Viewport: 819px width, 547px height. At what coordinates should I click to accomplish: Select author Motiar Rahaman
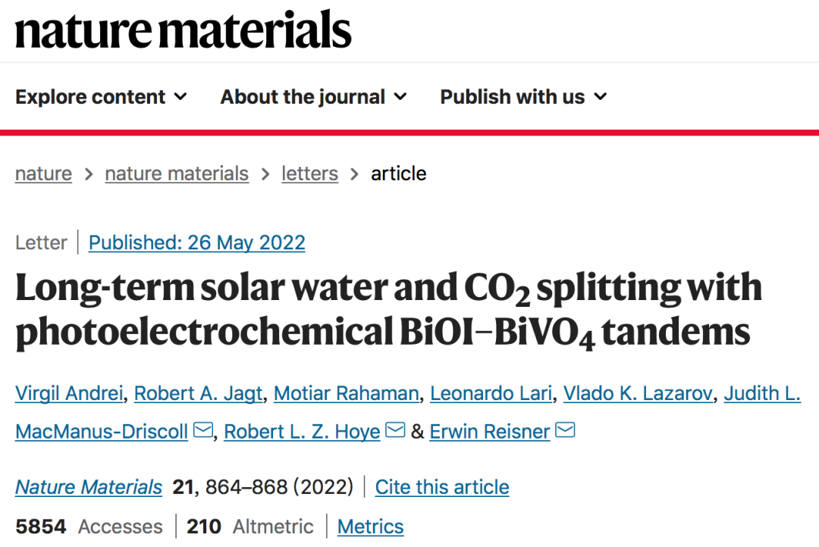347,393
